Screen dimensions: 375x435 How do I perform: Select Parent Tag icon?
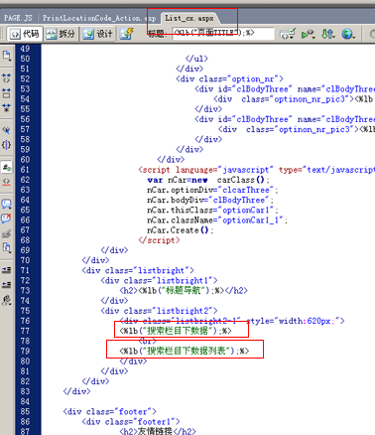click(7, 130)
